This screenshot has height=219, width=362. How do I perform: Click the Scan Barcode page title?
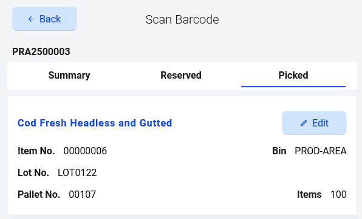coord(182,19)
